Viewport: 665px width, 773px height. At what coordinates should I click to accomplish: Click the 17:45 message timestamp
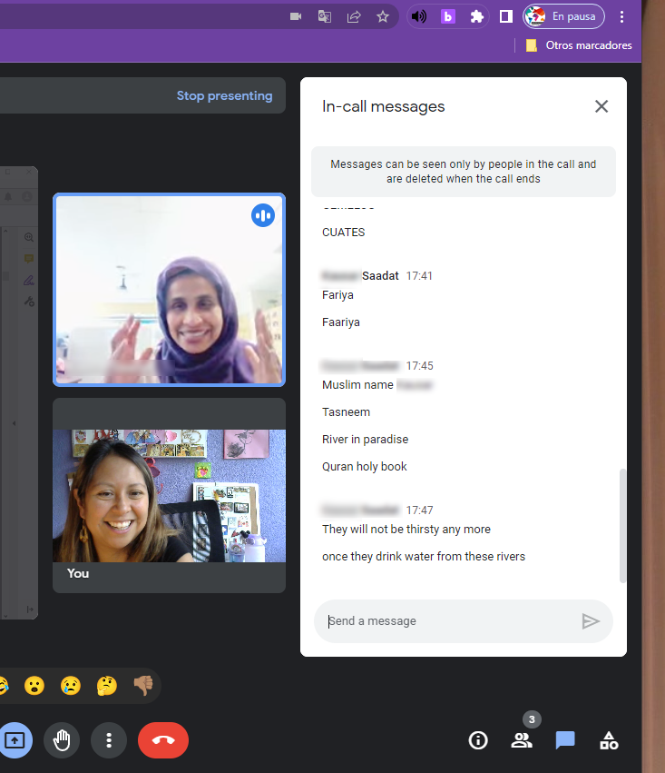click(x=419, y=366)
